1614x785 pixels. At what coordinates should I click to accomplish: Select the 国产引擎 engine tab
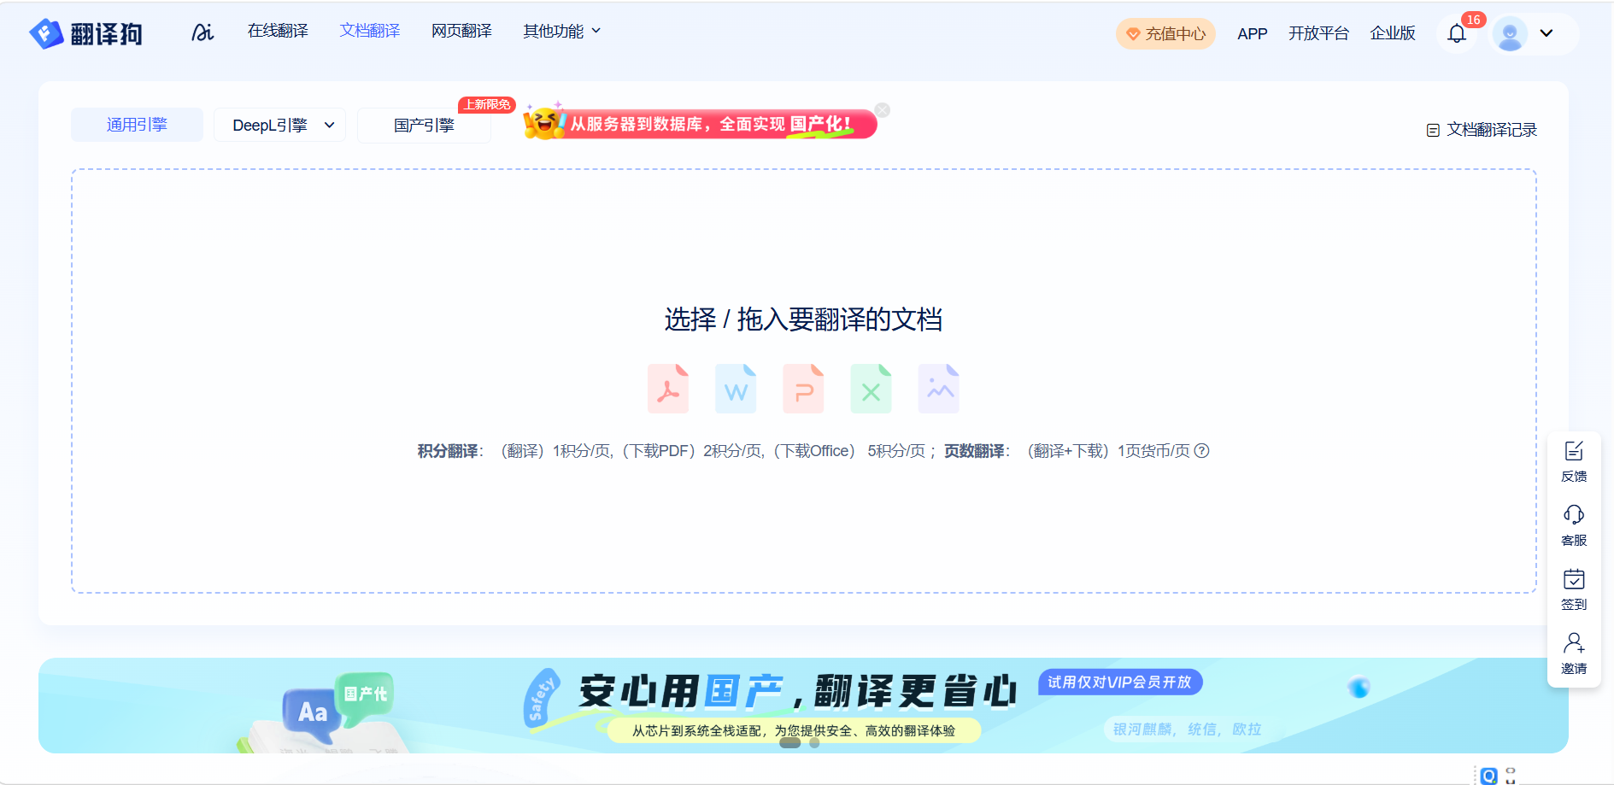click(x=424, y=126)
